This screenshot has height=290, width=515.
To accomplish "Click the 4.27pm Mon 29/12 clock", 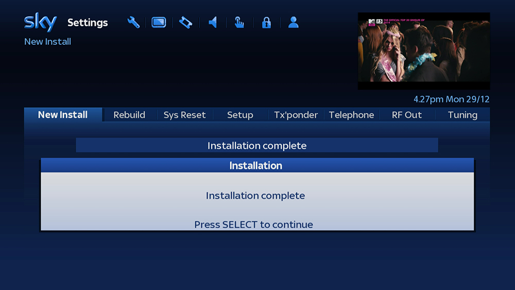I will [451, 99].
